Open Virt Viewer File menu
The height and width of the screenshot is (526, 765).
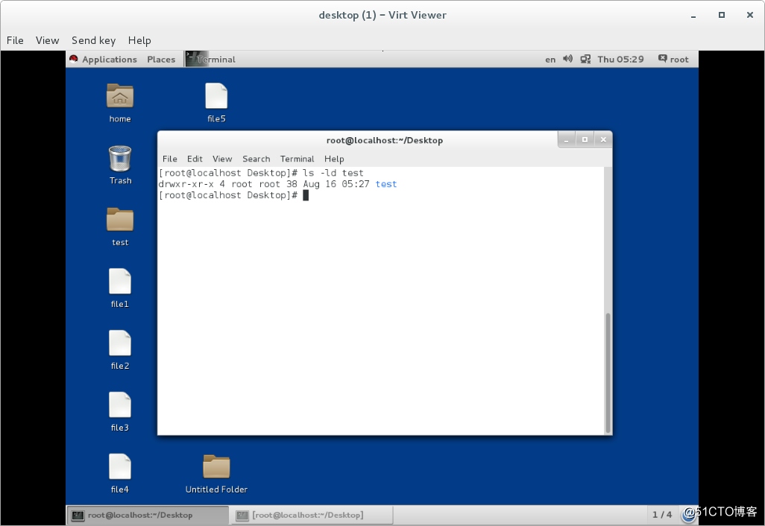click(x=15, y=40)
